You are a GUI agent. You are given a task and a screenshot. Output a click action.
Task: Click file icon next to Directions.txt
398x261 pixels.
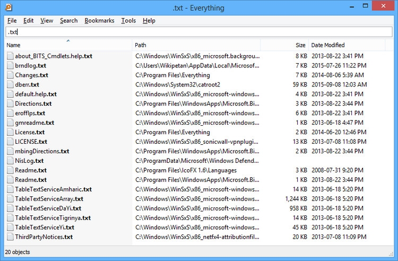click(10, 104)
